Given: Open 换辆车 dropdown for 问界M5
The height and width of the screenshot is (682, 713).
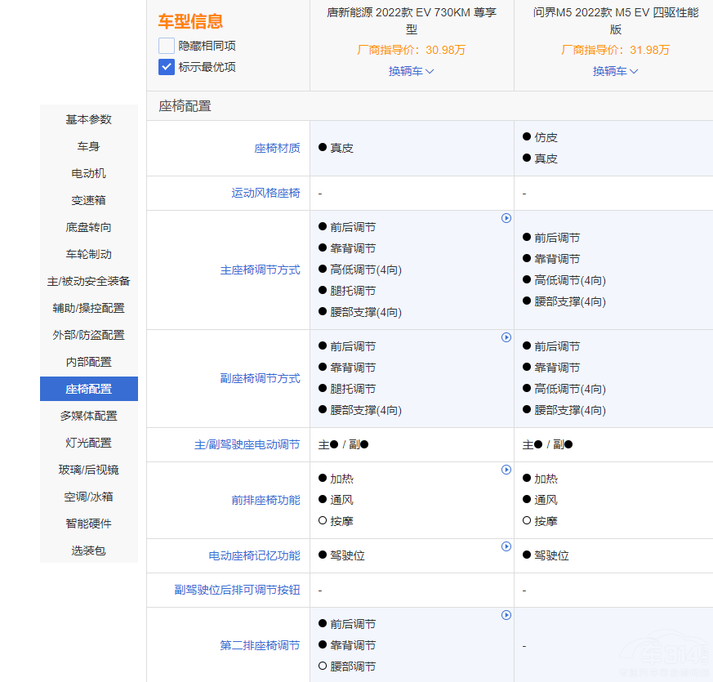Looking at the screenshot, I should click(616, 71).
